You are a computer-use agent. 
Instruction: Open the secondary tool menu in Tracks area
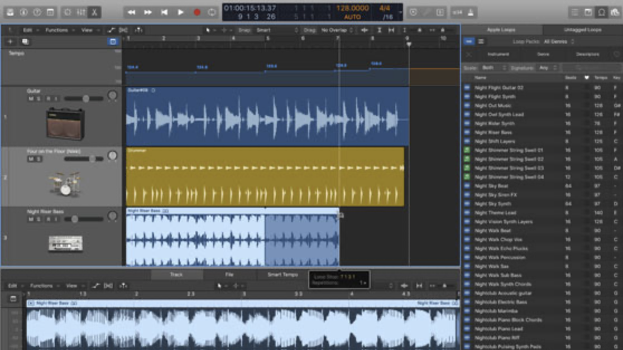click(x=226, y=30)
